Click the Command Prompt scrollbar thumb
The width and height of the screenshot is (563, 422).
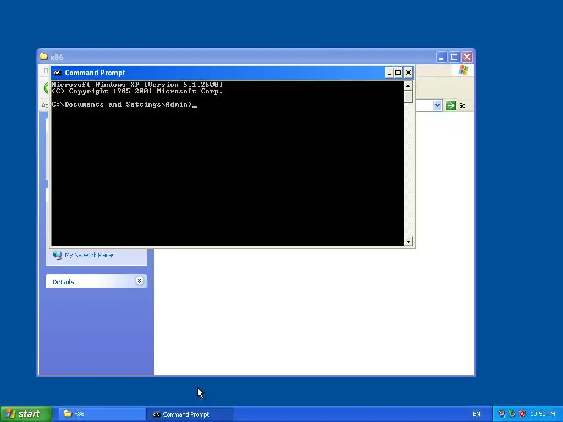pos(408,97)
